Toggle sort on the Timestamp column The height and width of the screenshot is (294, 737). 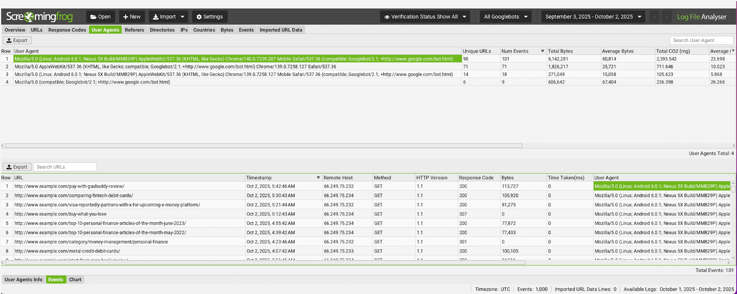pyautogui.click(x=318, y=178)
